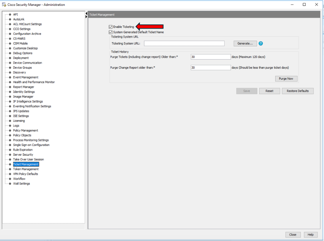
Task: Select Image Manager
Action: tap(23, 96)
